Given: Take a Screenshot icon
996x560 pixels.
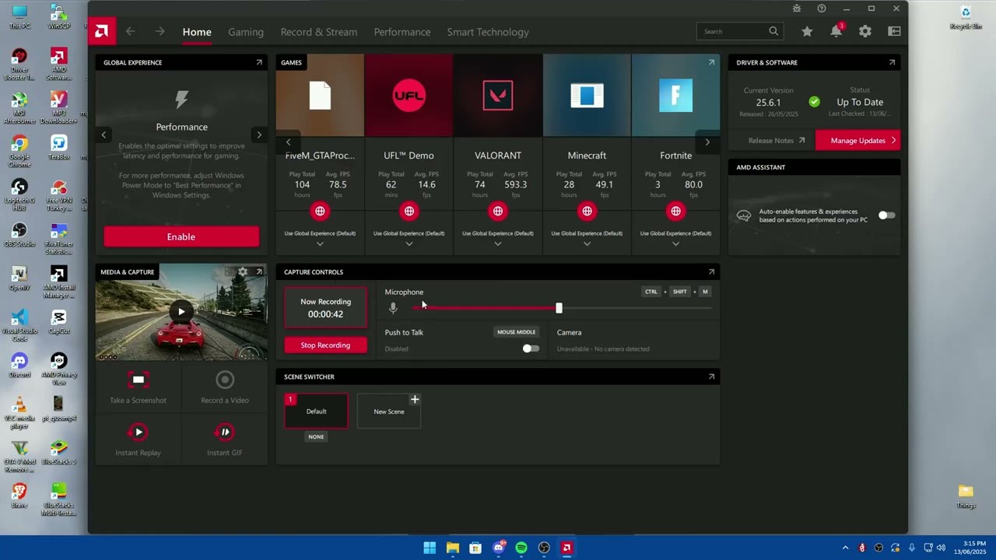Looking at the screenshot, I should (138, 380).
